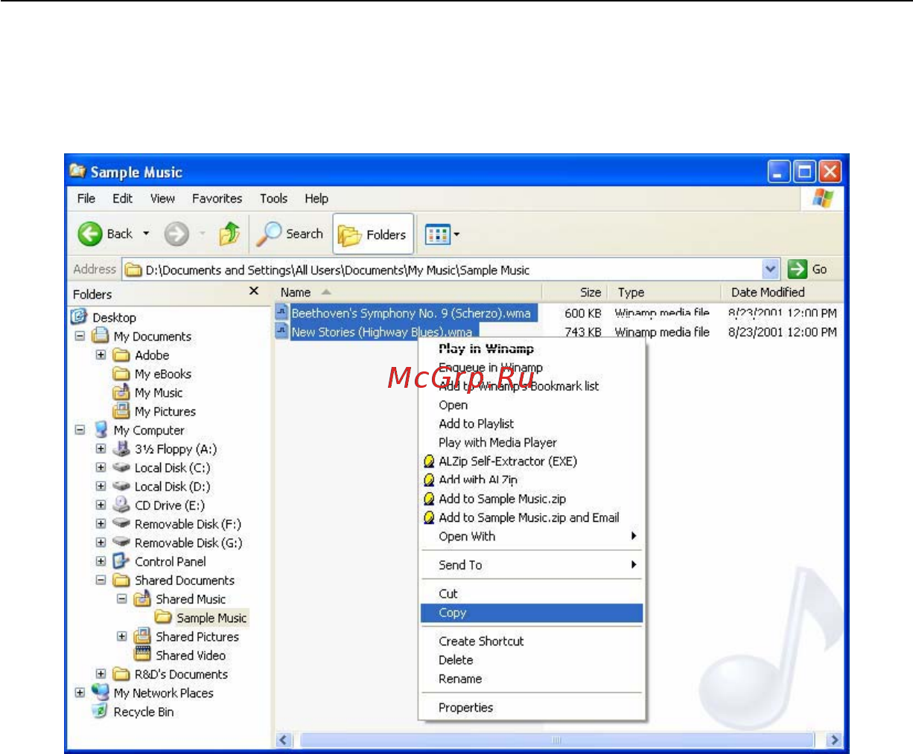The width and height of the screenshot is (913, 754).
Task: Choose Rename in context menu
Action: coord(460,679)
